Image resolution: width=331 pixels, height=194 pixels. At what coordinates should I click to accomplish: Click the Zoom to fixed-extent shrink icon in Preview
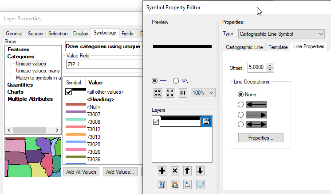(x=158, y=93)
